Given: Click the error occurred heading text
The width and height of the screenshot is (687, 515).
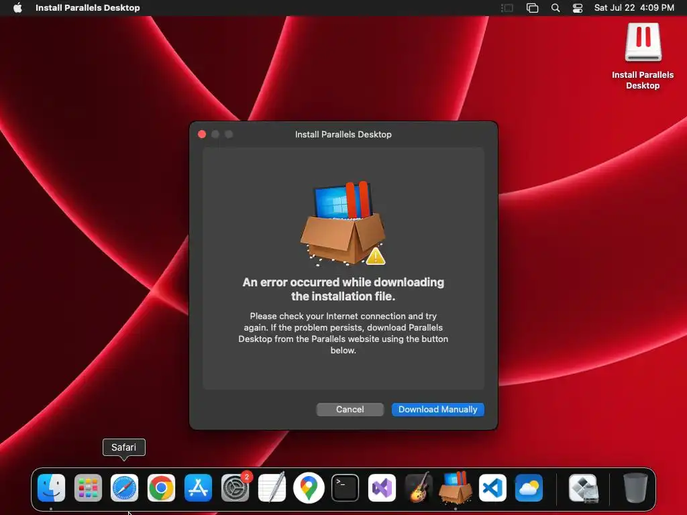Looking at the screenshot, I should pyautogui.click(x=343, y=289).
